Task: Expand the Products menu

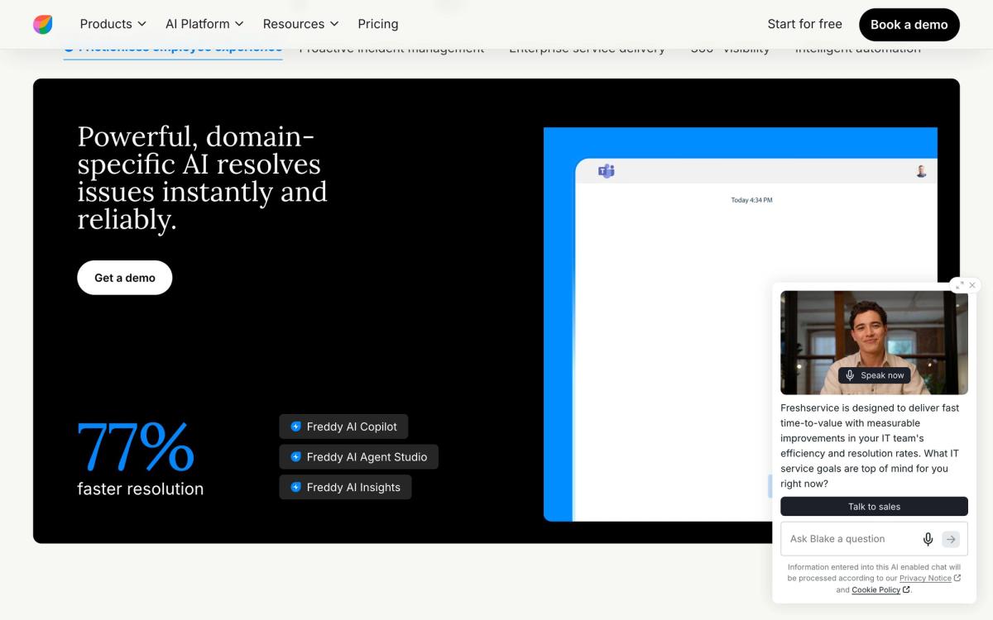Action: coord(113,24)
